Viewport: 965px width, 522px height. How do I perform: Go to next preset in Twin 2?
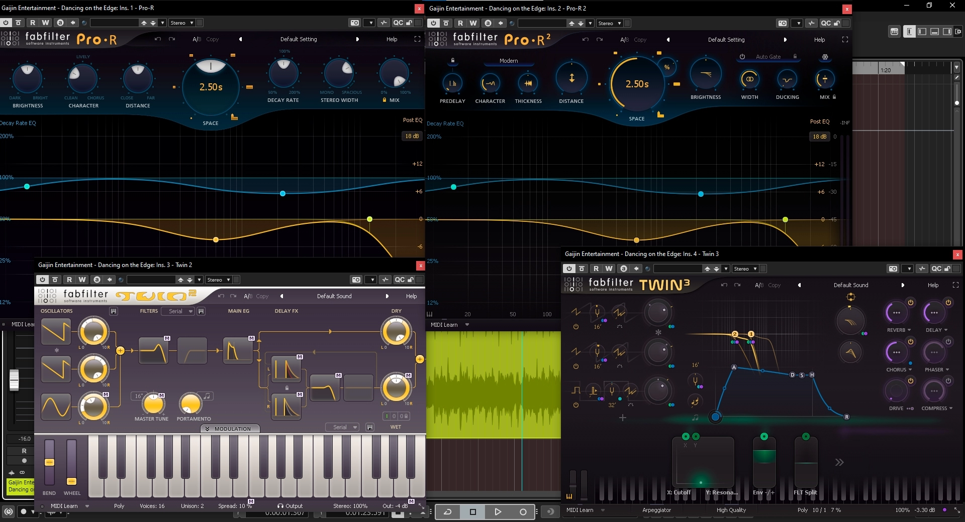coord(387,296)
